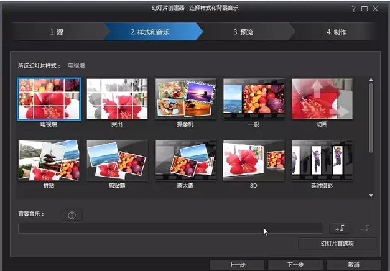Click the 上一步 previous button
This screenshot has width=390, height=271.
pos(237,265)
